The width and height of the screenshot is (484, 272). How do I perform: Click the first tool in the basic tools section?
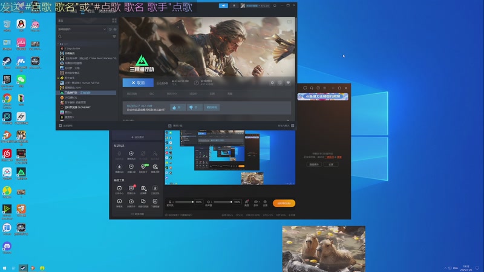click(x=119, y=189)
